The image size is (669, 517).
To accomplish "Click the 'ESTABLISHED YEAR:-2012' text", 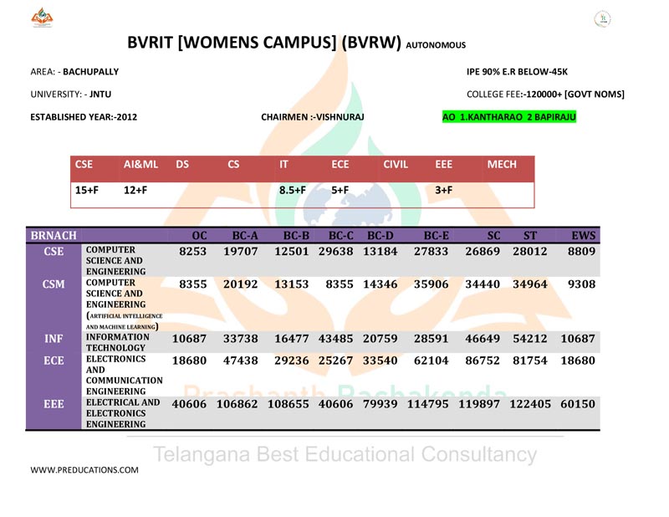I will tap(84, 117).
